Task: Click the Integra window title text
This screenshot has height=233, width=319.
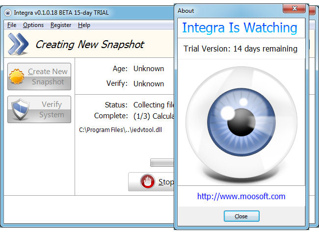Action: coord(61,13)
